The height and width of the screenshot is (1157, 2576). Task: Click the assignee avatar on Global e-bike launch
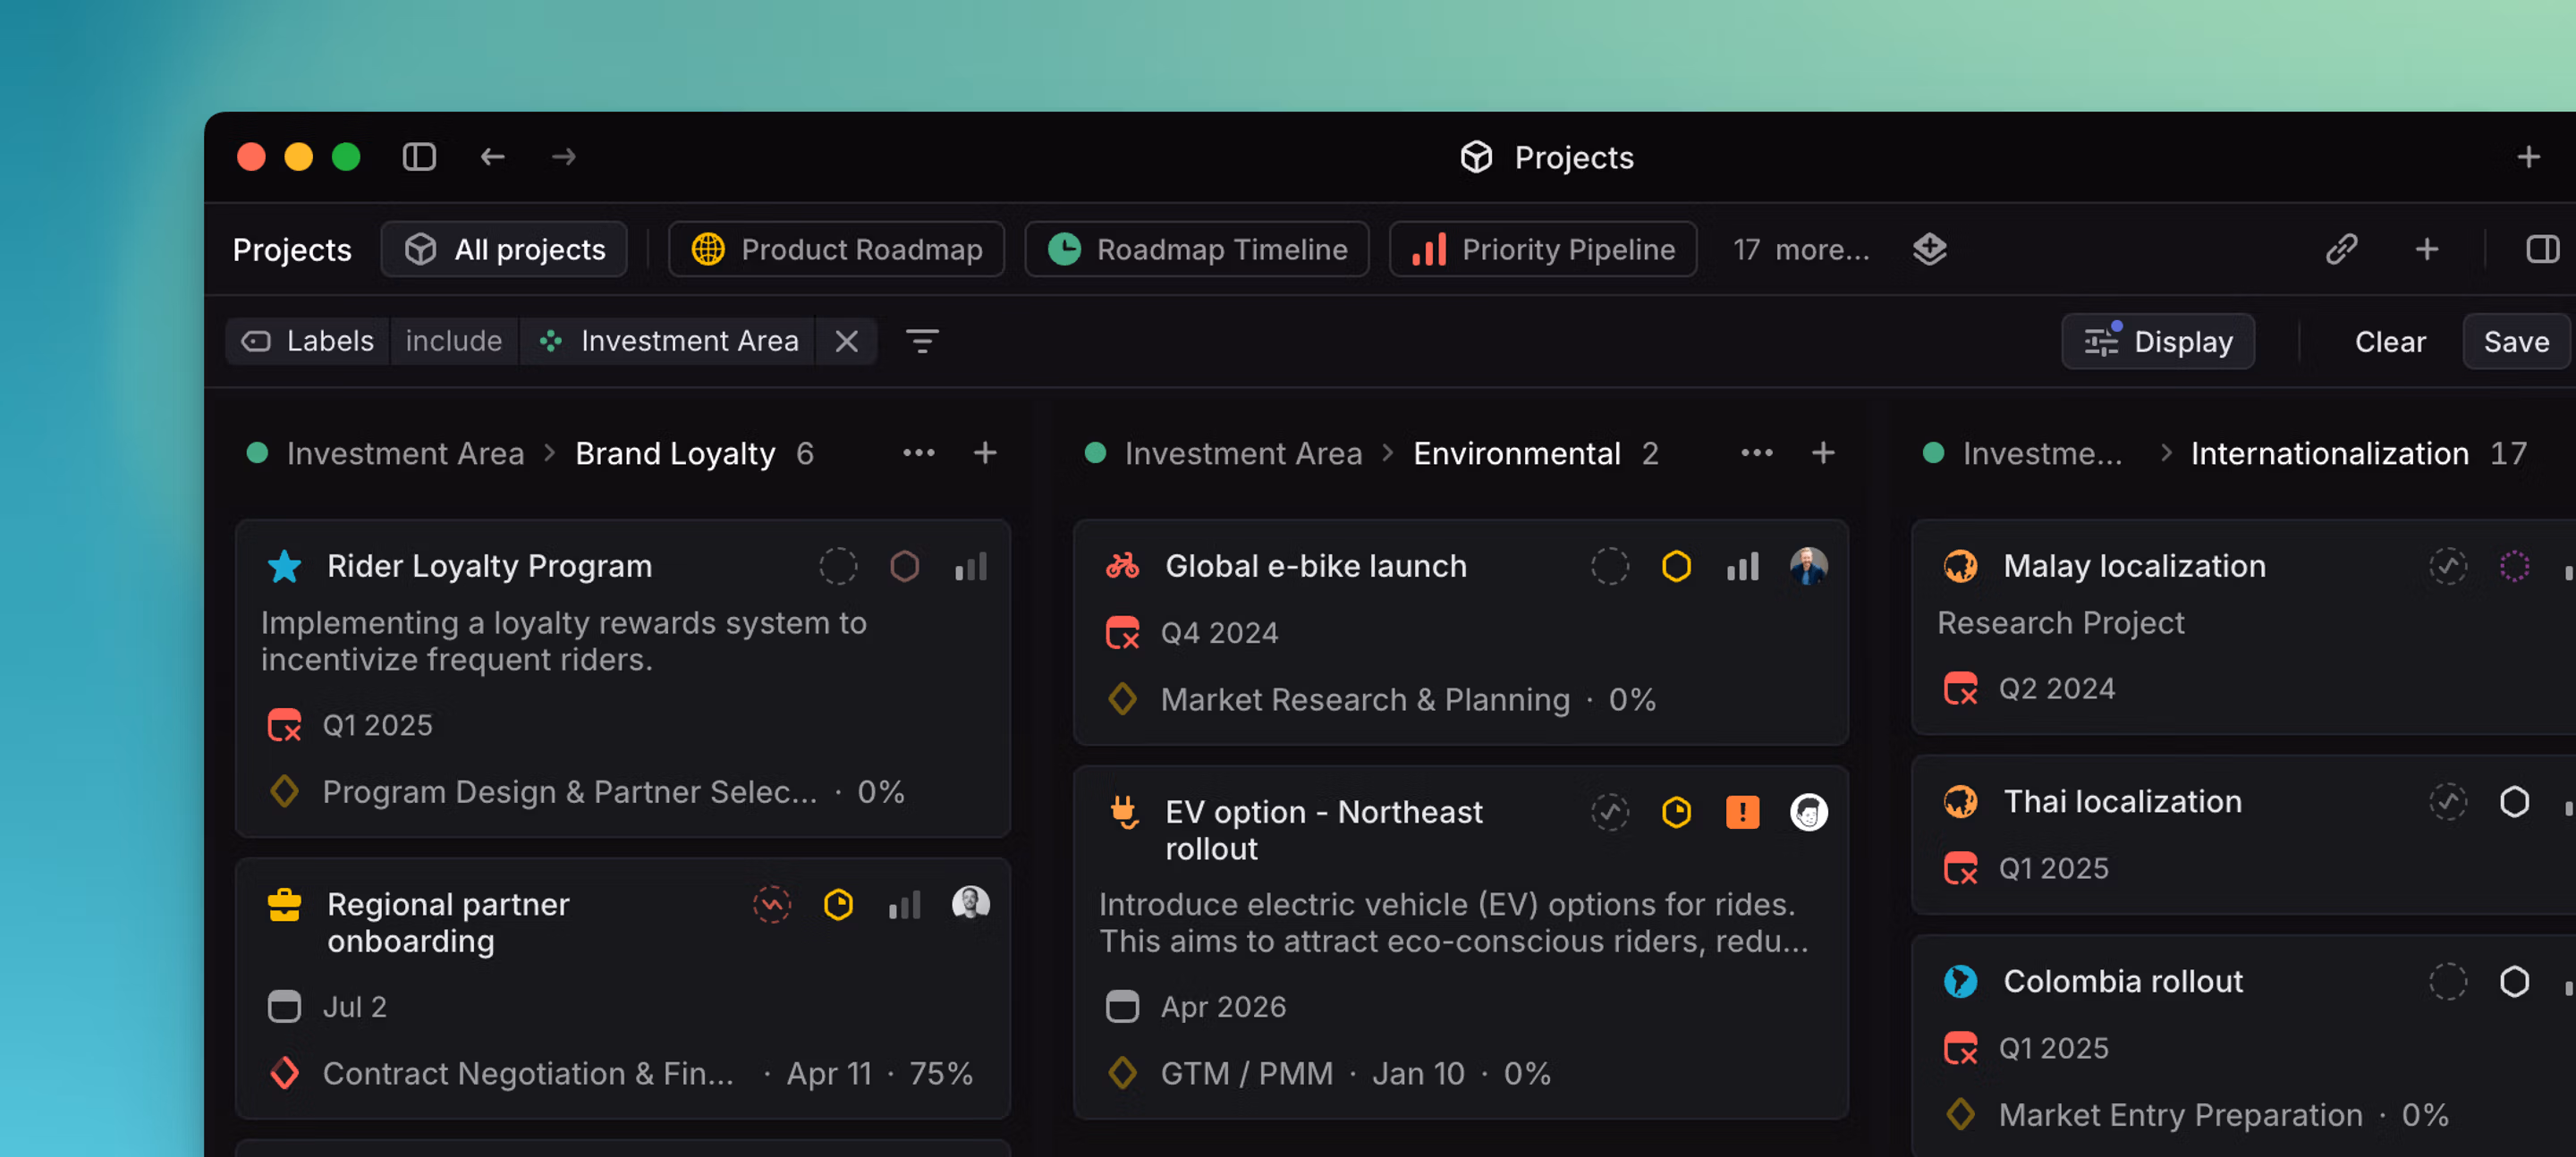[1809, 565]
